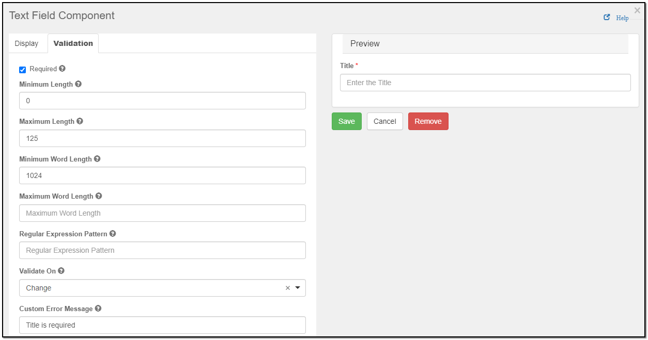Click the red Remove button

[x=428, y=121]
